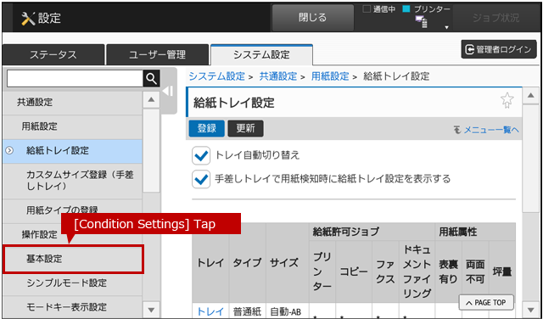Screen dimensions: 543x319
Task: Open メニュー一覧へ link
Action: click(x=490, y=130)
